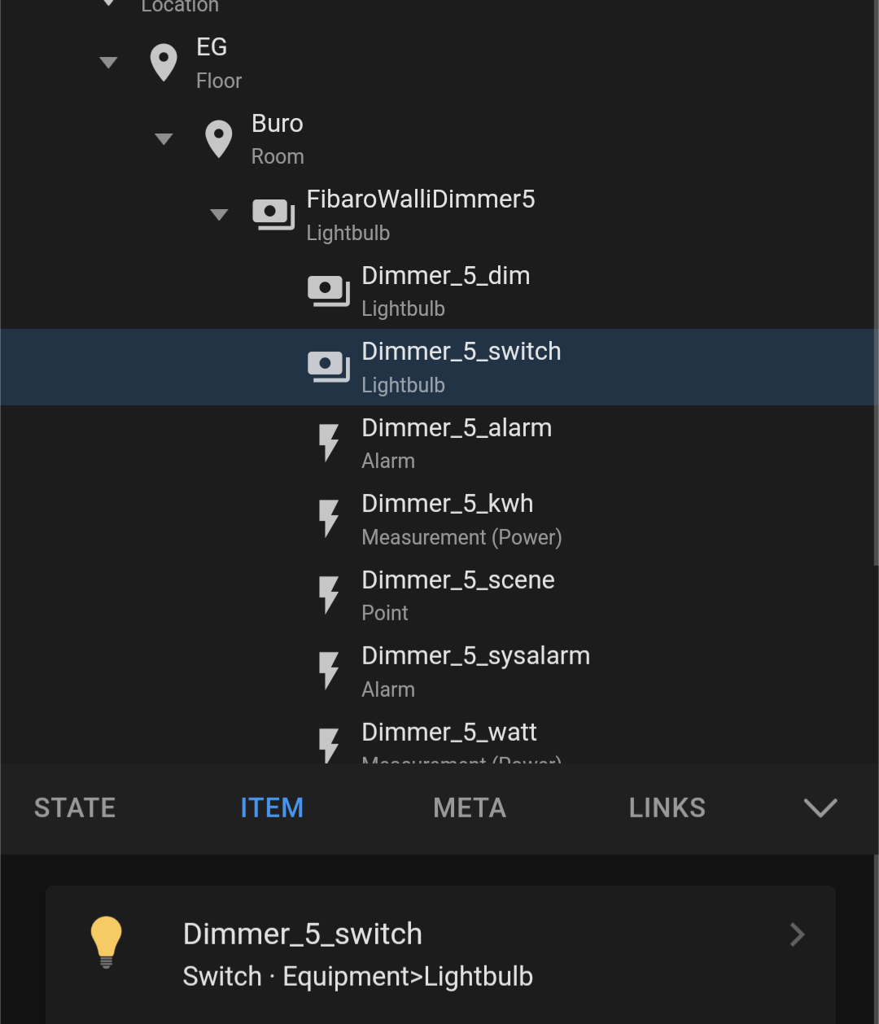Click the Dimmer_5_dim lightbulb equipment icon
The image size is (879, 1024).
click(x=329, y=291)
